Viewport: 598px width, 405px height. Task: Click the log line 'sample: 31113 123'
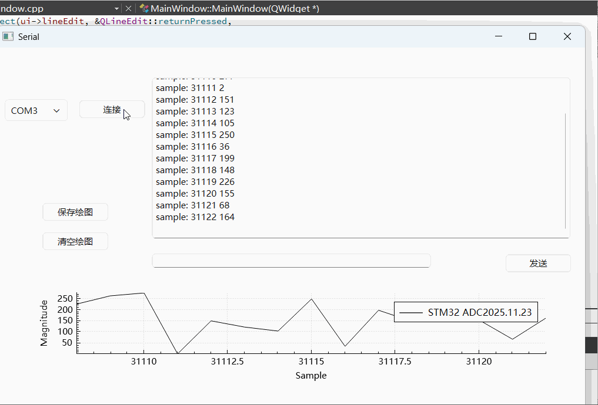click(195, 112)
